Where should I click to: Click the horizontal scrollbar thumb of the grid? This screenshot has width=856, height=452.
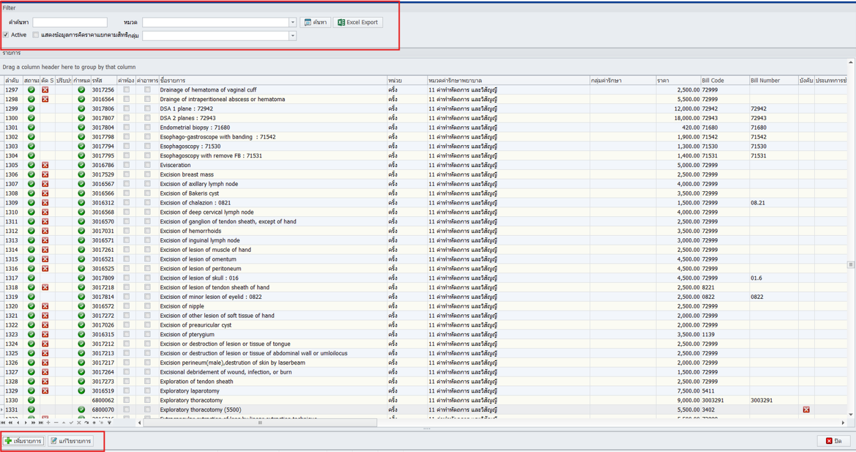(x=260, y=423)
